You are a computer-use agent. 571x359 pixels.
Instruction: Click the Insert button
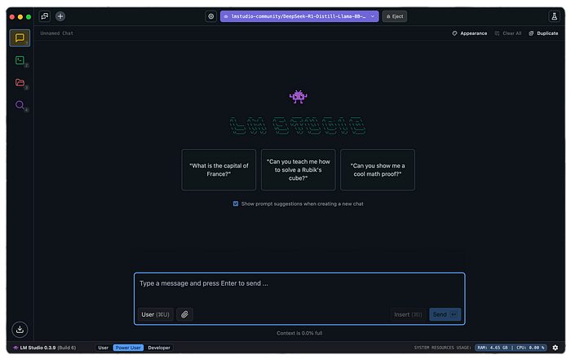point(408,314)
